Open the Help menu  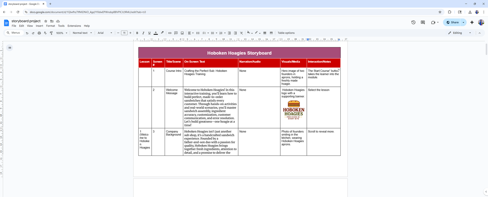tap(87, 26)
